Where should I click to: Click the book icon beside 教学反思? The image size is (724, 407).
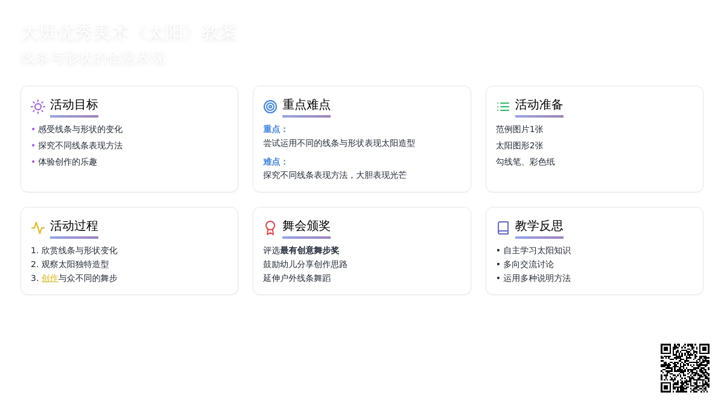pos(503,228)
